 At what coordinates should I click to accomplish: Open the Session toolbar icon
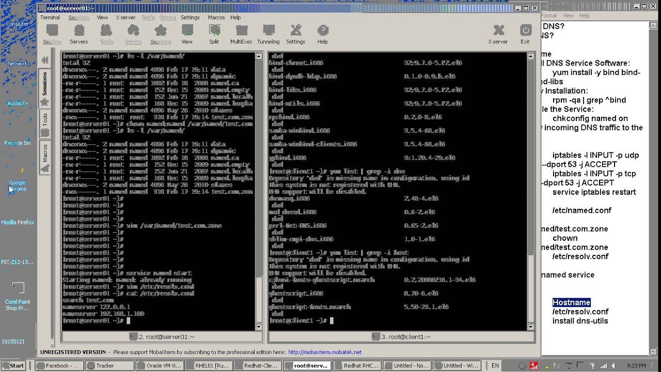click(52, 34)
